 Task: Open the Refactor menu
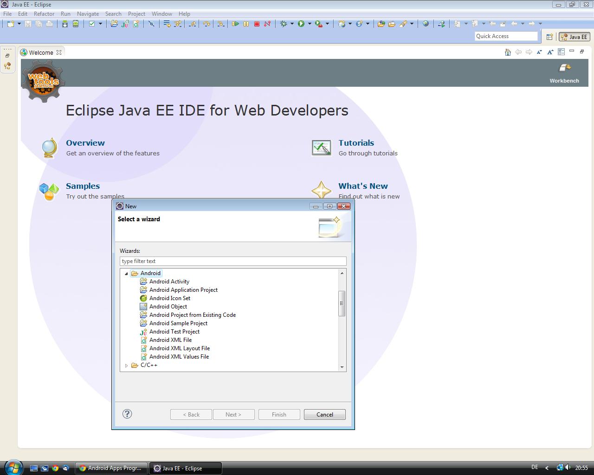pos(44,14)
